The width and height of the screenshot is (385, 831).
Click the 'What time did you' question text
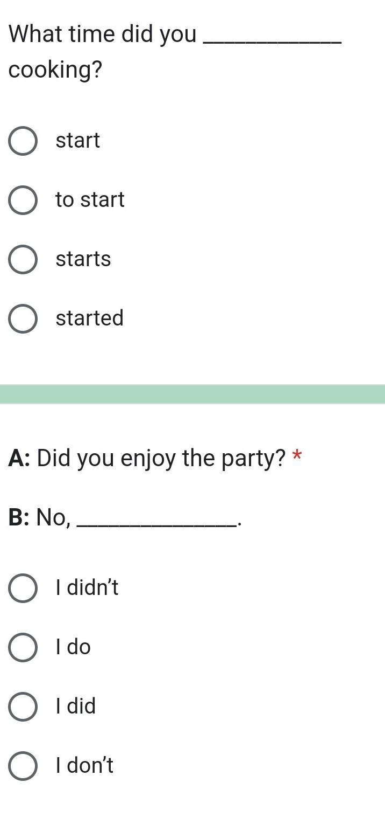(x=103, y=34)
